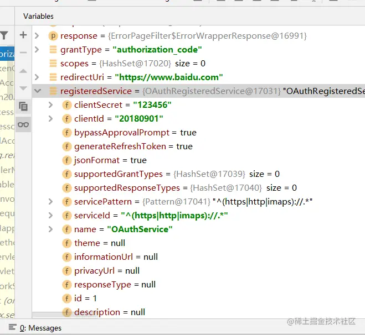The height and width of the screenshot is (335, 365).
Task: Click the supportedResponseTypes field icon
Action: click(x=67, y=188)
